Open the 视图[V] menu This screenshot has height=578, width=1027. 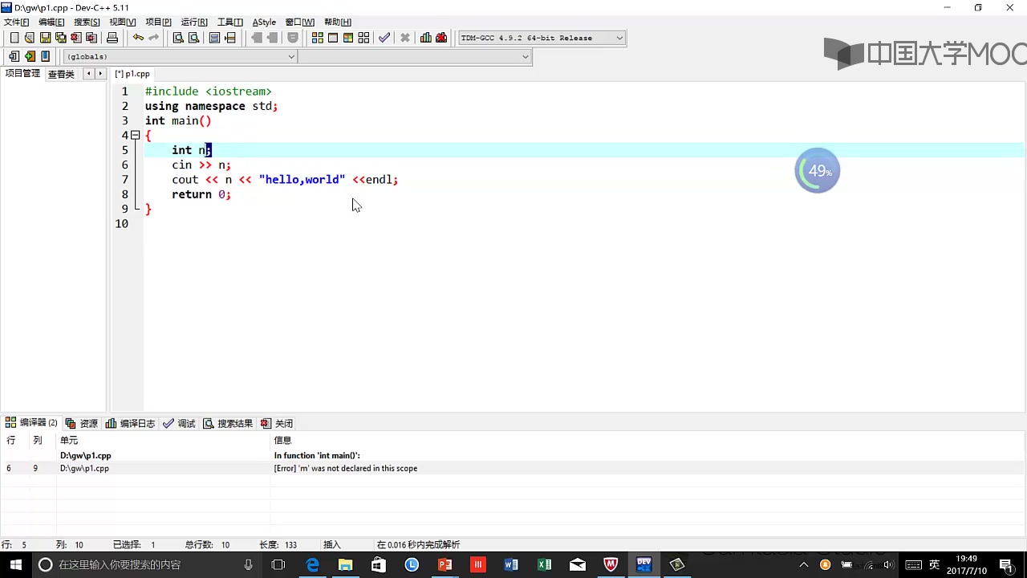[123, 22]
